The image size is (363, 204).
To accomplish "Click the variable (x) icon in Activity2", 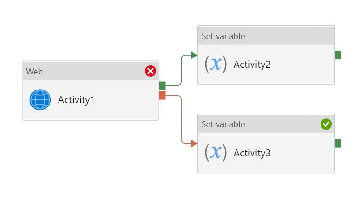I will (215, 64).
